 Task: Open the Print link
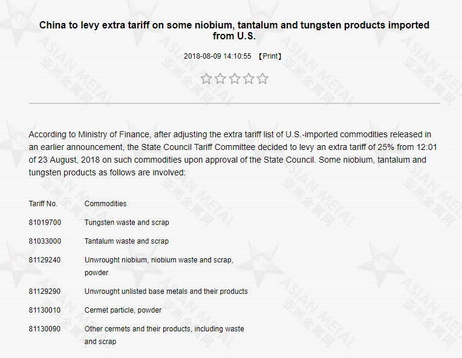[270, 56]
